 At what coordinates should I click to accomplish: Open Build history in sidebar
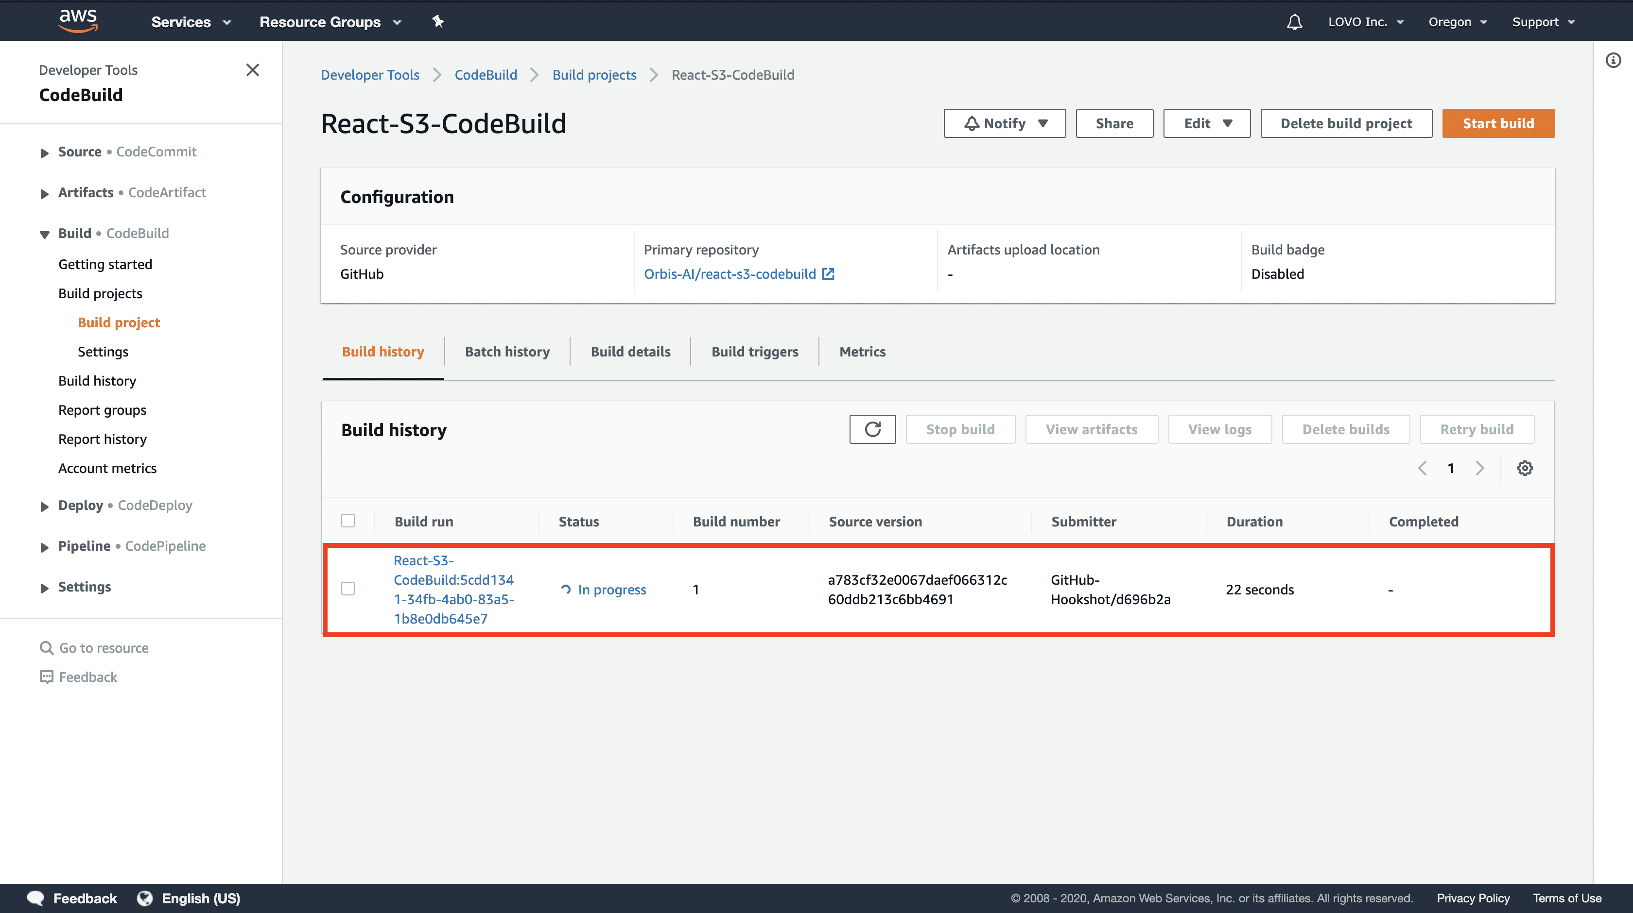point(97,380)
